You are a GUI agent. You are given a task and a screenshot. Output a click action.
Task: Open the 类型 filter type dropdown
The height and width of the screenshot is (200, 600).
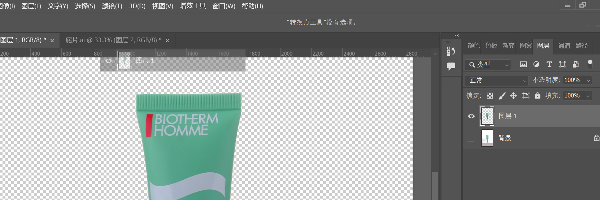pos(488,65)
